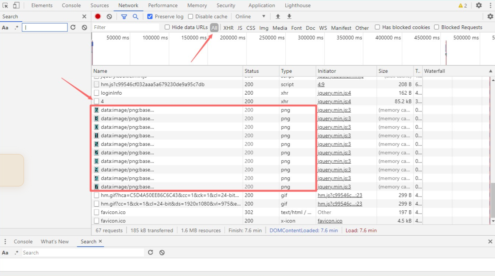
Task: Clear the sidebar search results
Action: tap(84, 28)
